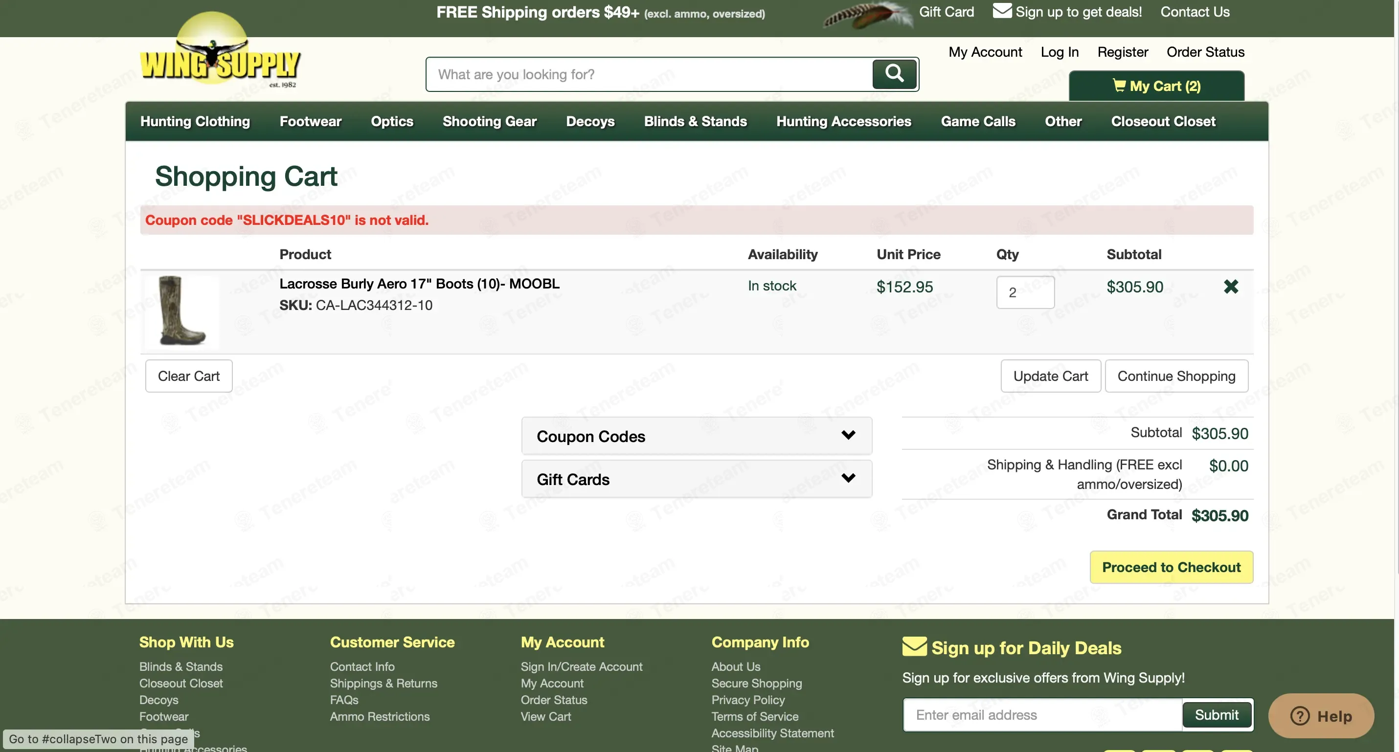Open Order Status in the header
The height and width of the screenshot is (752, 1399).
[x=1205, y=51]
